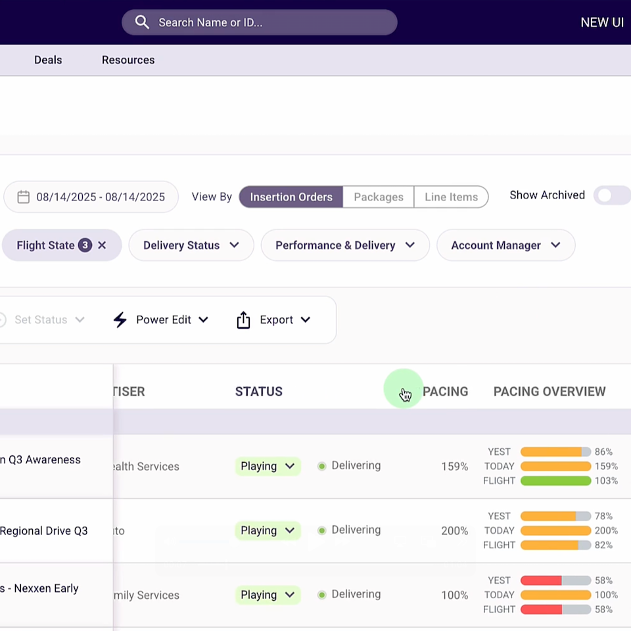
Task: Switch view to Line Items
Action: [x=451, y=197]
